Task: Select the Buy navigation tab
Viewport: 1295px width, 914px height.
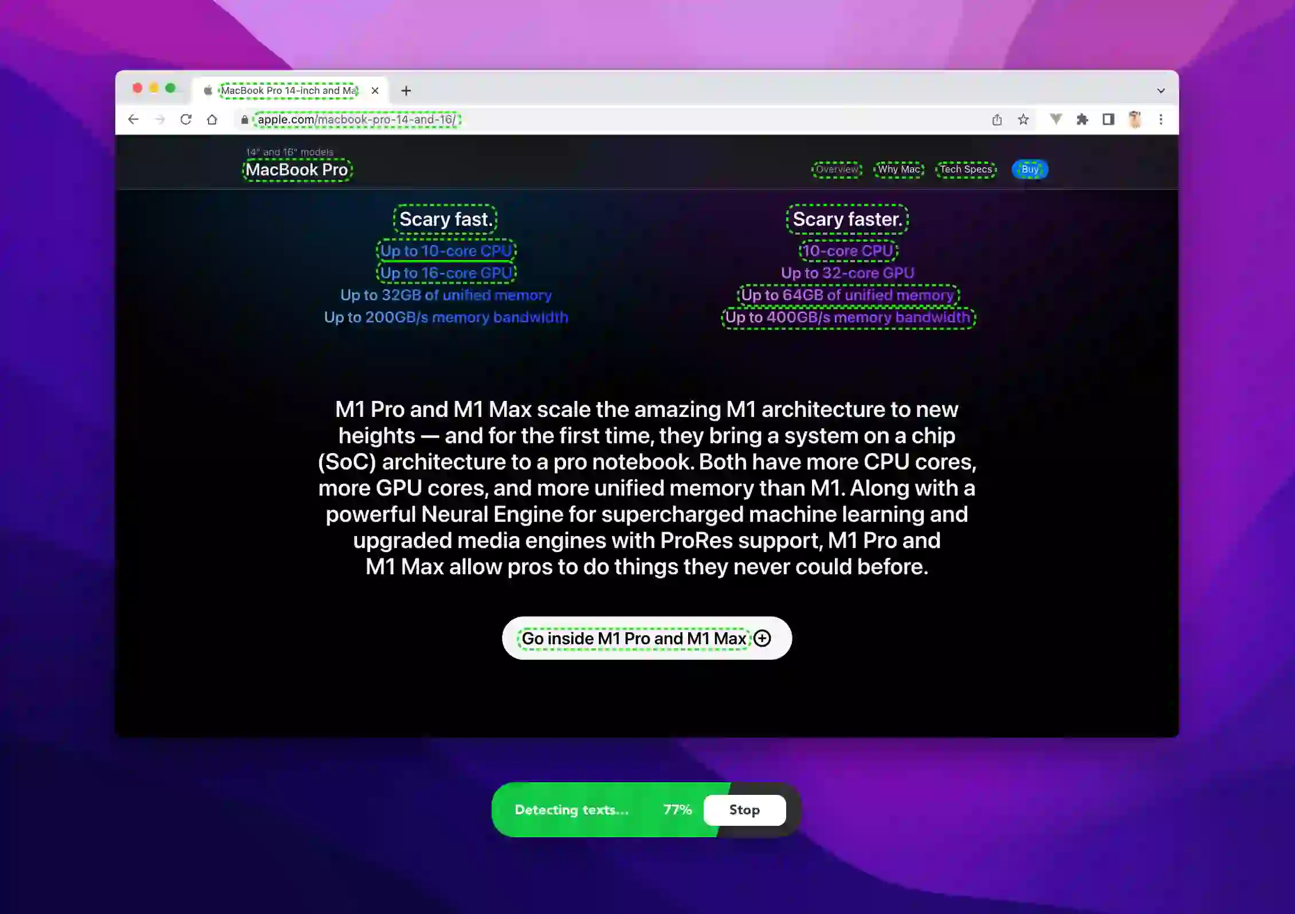Action: (x=1030, y=168)
